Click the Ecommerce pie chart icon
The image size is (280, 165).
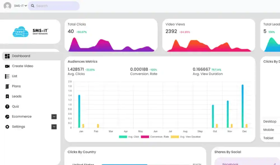pos(7,117)
